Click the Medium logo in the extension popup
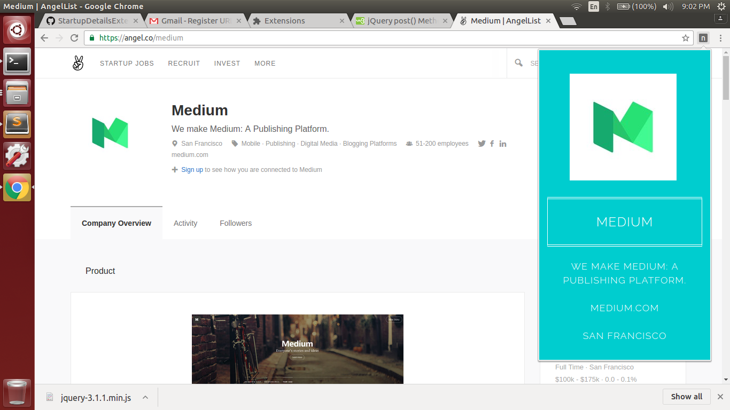This screenshot has height=410, width=730. pos(623,127)
